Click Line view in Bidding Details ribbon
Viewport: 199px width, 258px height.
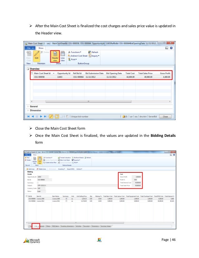click(40, 160)
